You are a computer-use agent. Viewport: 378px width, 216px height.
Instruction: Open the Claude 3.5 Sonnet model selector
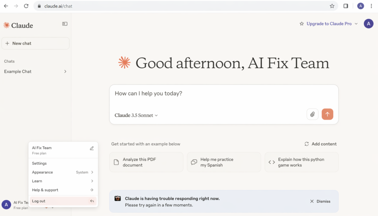click(136, 115)
